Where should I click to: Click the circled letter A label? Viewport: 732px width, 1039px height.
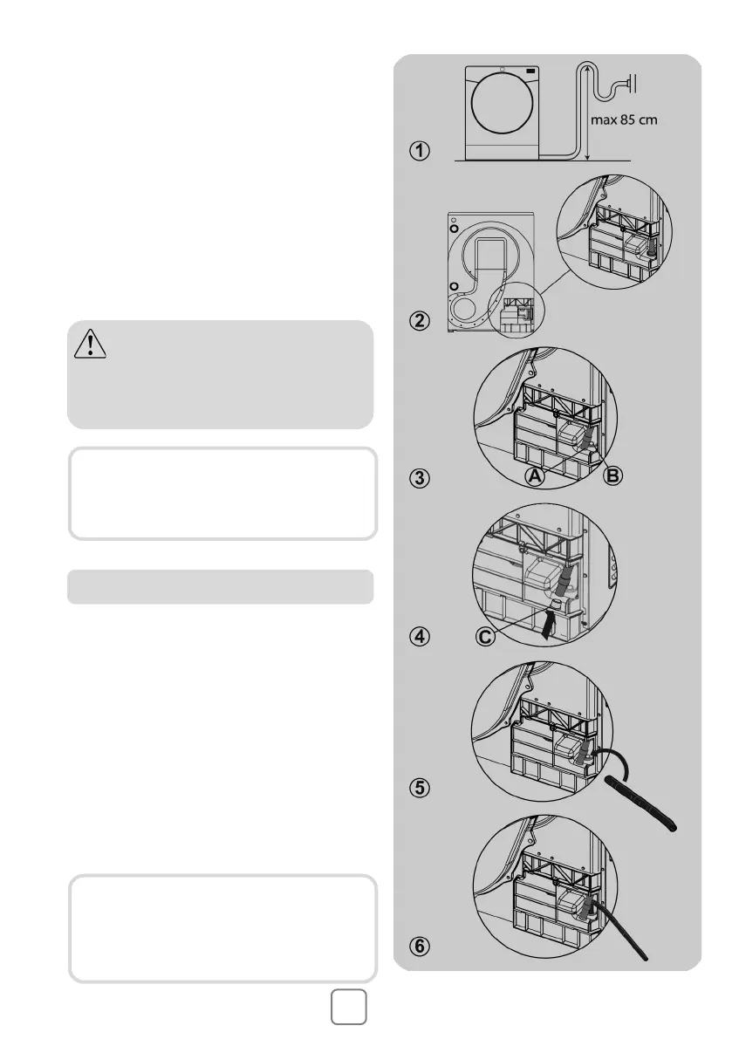tap(535, 475)
